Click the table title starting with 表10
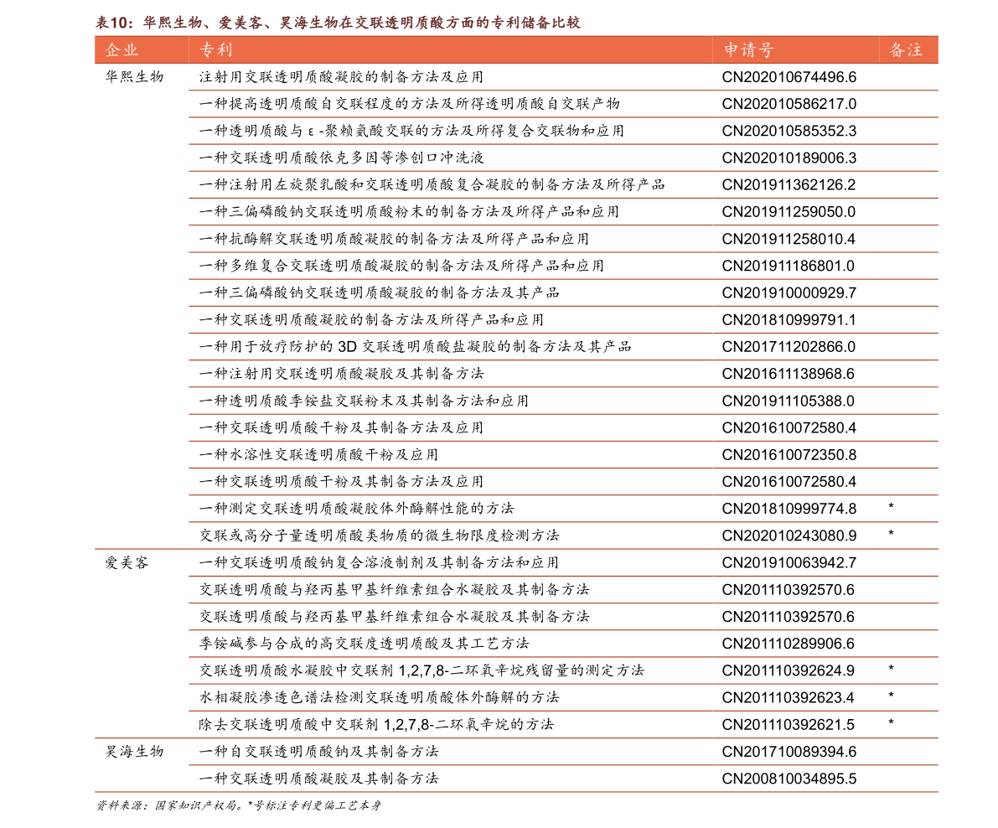The height and width of the screenshot is (828, 998). (x=338, y=23)
